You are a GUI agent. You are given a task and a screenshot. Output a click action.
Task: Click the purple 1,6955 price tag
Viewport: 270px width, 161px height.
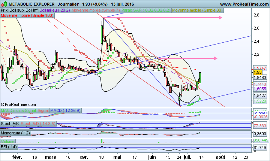tap(260, 89)
